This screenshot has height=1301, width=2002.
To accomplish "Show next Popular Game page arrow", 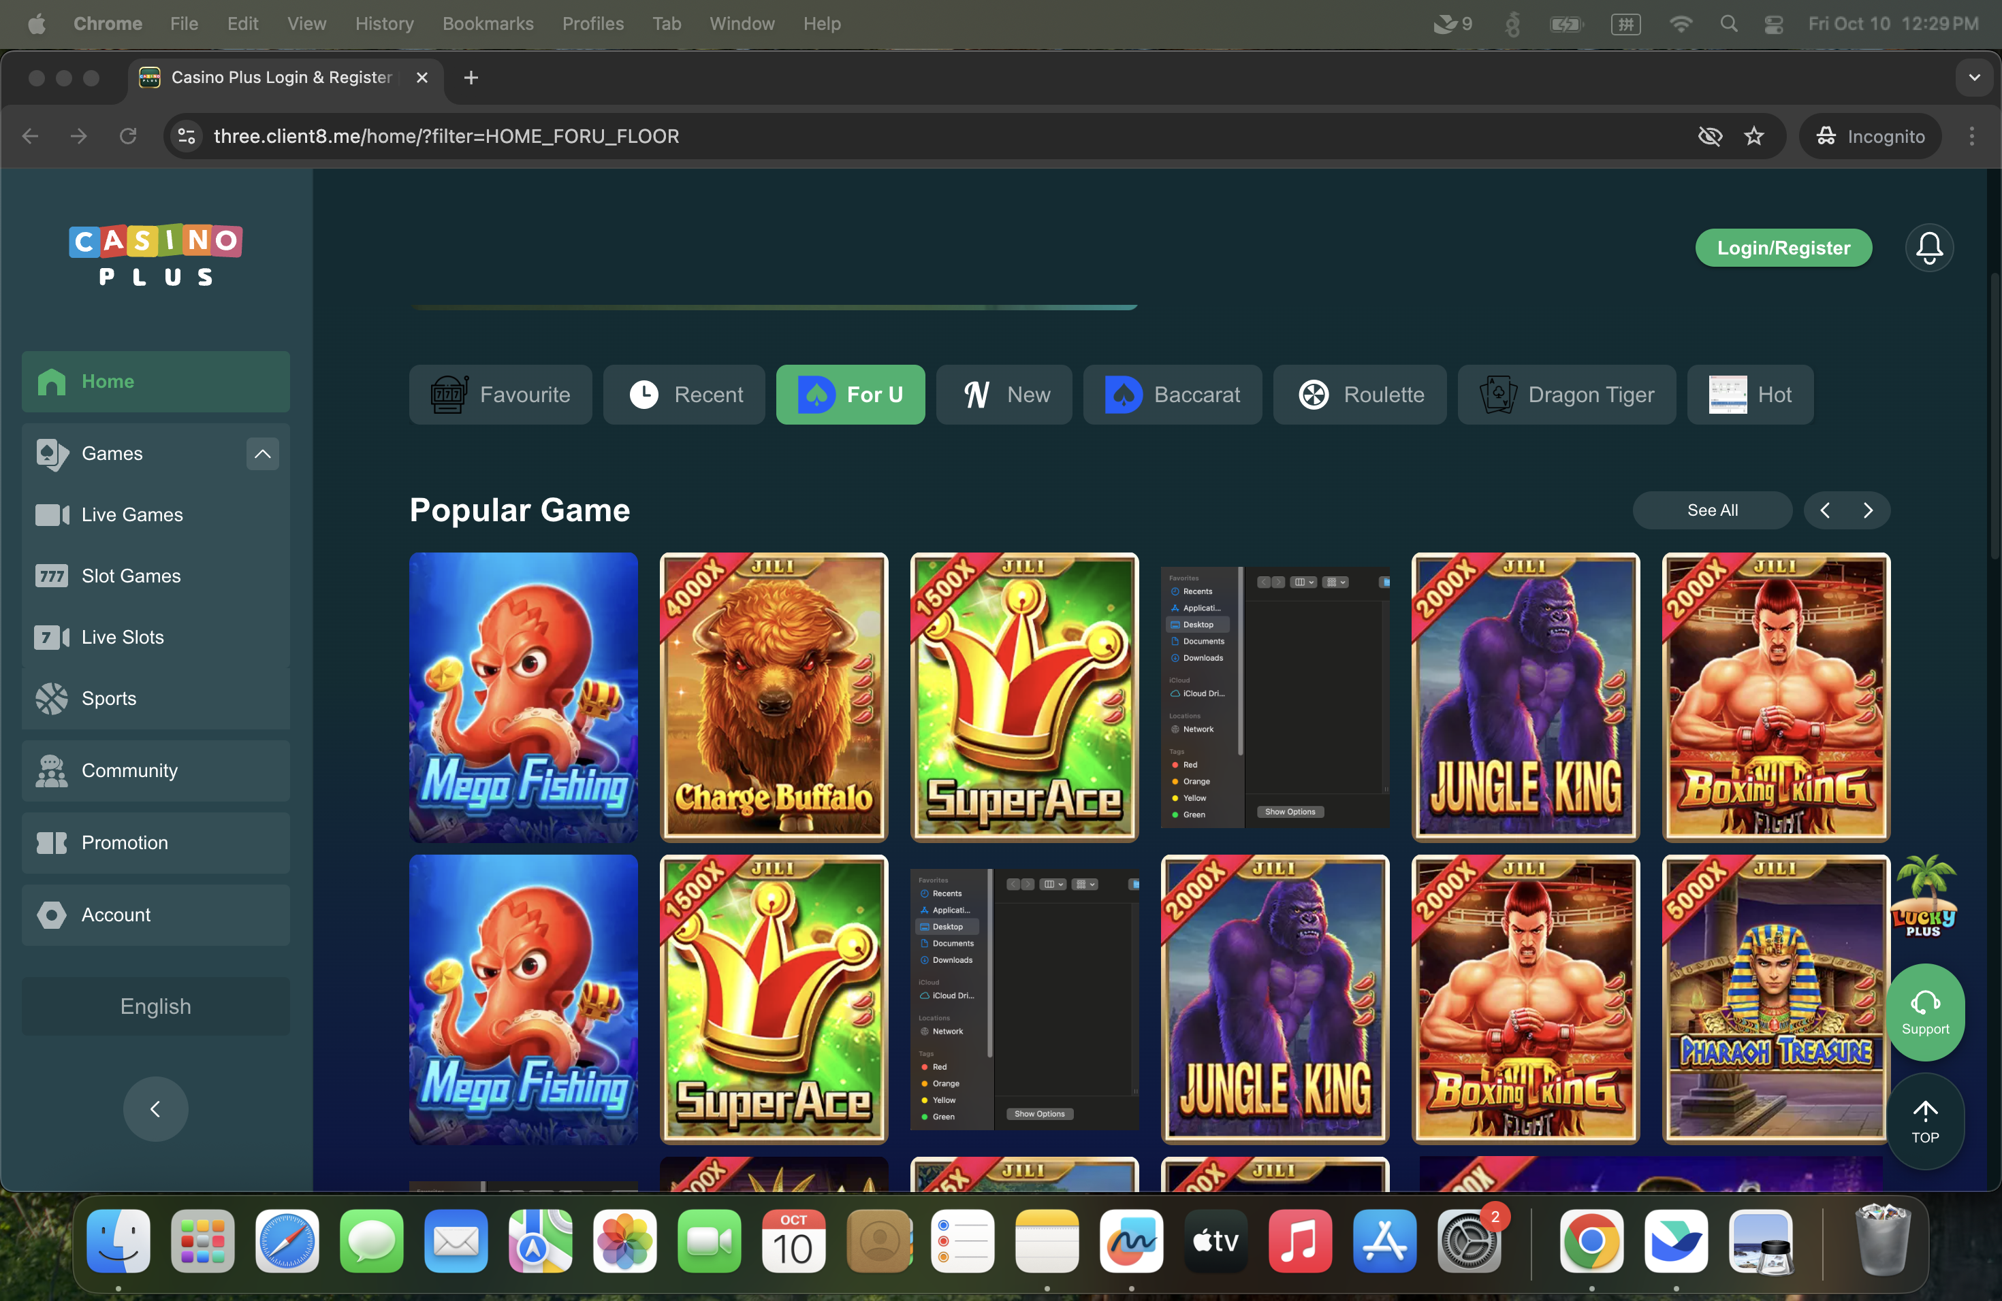I will point(1867,510).
